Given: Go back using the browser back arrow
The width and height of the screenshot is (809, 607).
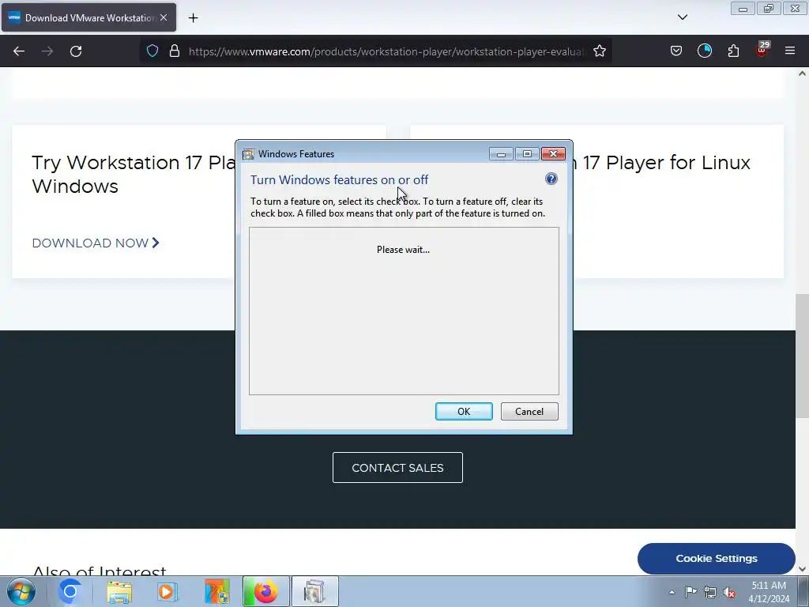Looking at the screenshot, I should click(19, 51).
